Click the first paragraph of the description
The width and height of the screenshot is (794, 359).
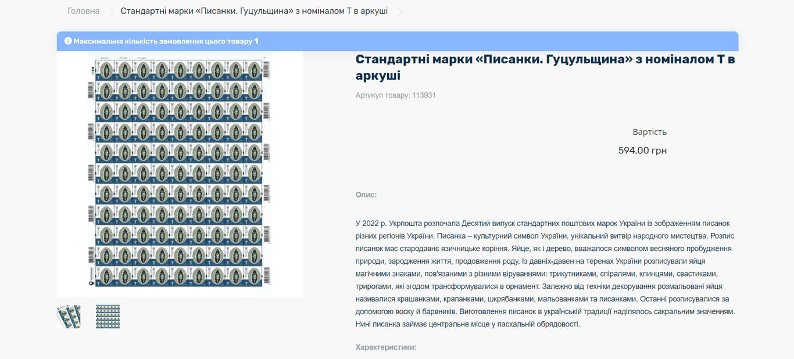545,273
